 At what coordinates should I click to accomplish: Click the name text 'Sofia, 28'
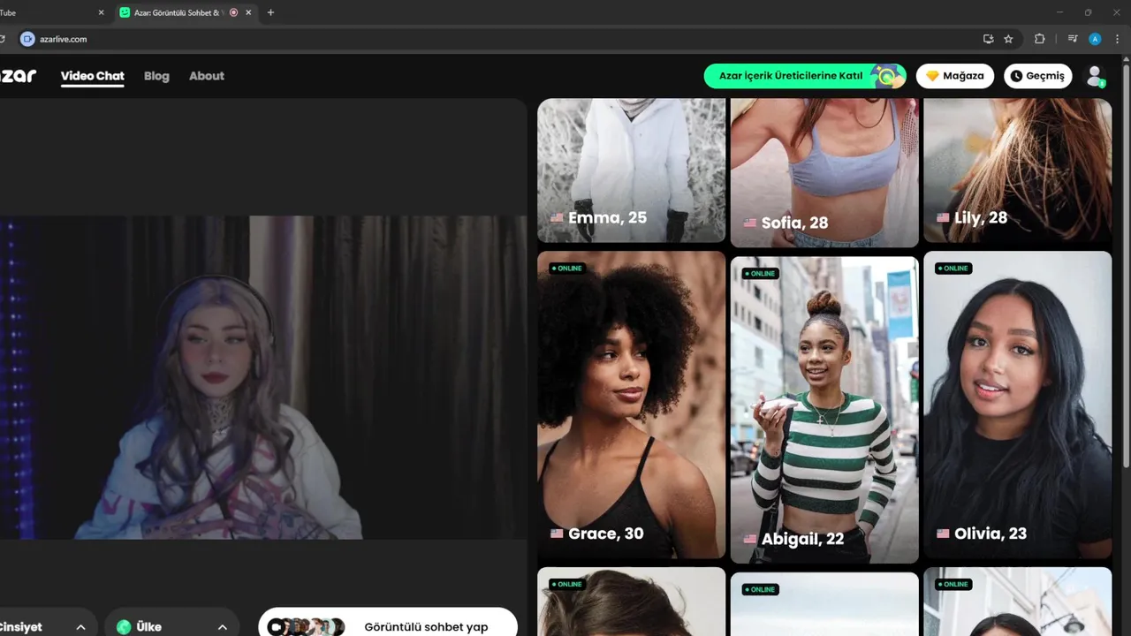coord(795,223)
